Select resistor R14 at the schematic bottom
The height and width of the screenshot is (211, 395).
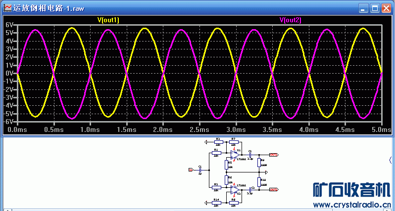click(216, 203)
